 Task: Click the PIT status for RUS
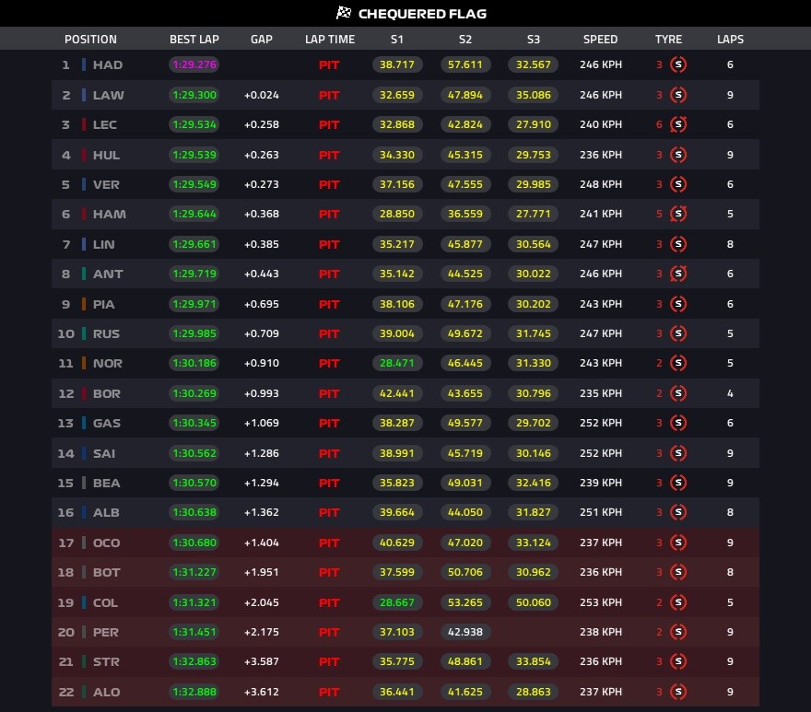point(329,334)
